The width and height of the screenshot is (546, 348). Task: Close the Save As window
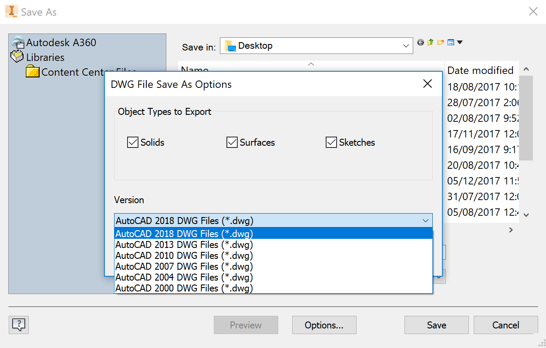533,12
